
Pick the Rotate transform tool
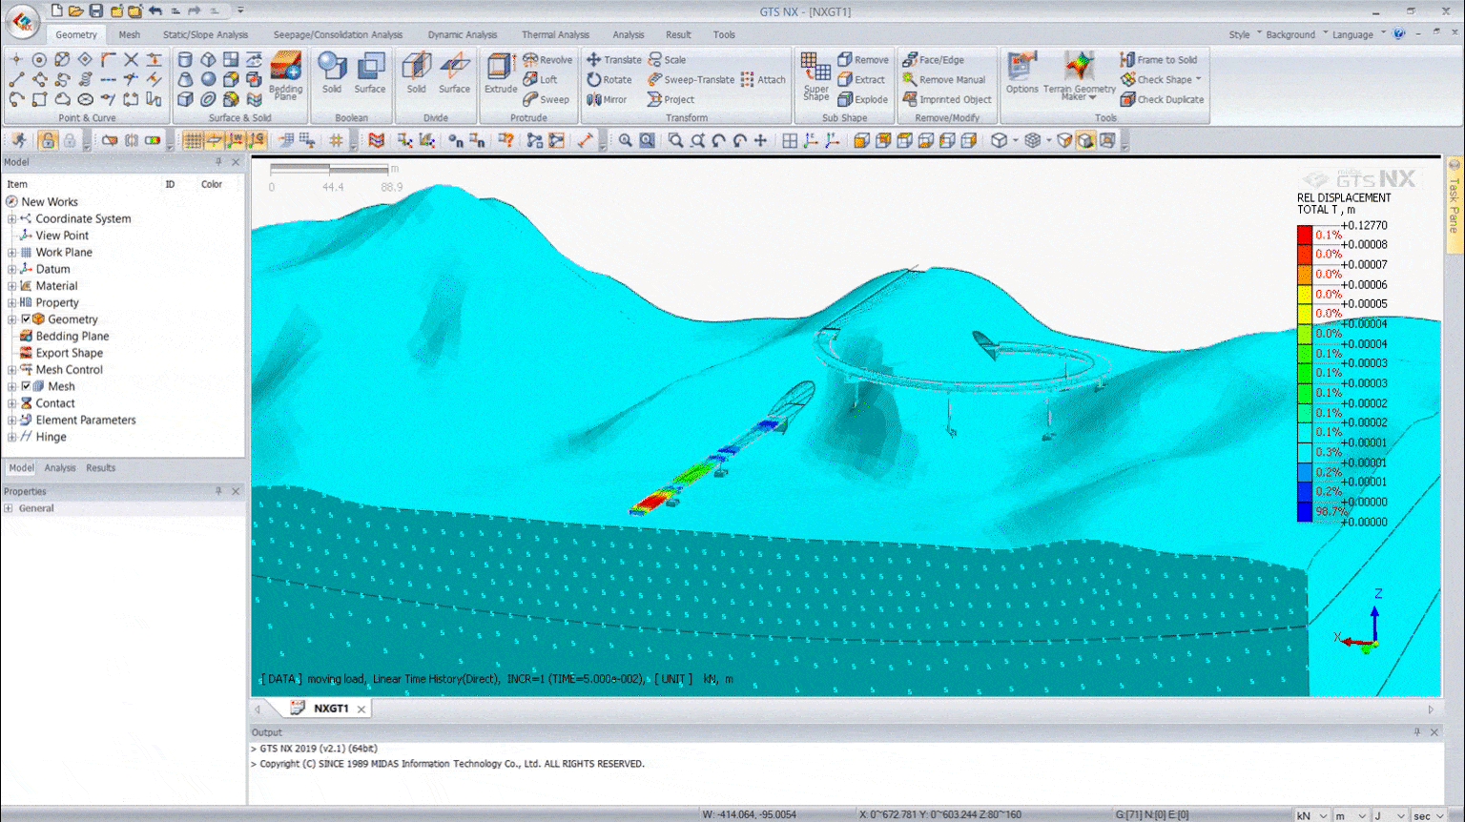[x=609, y=79]
